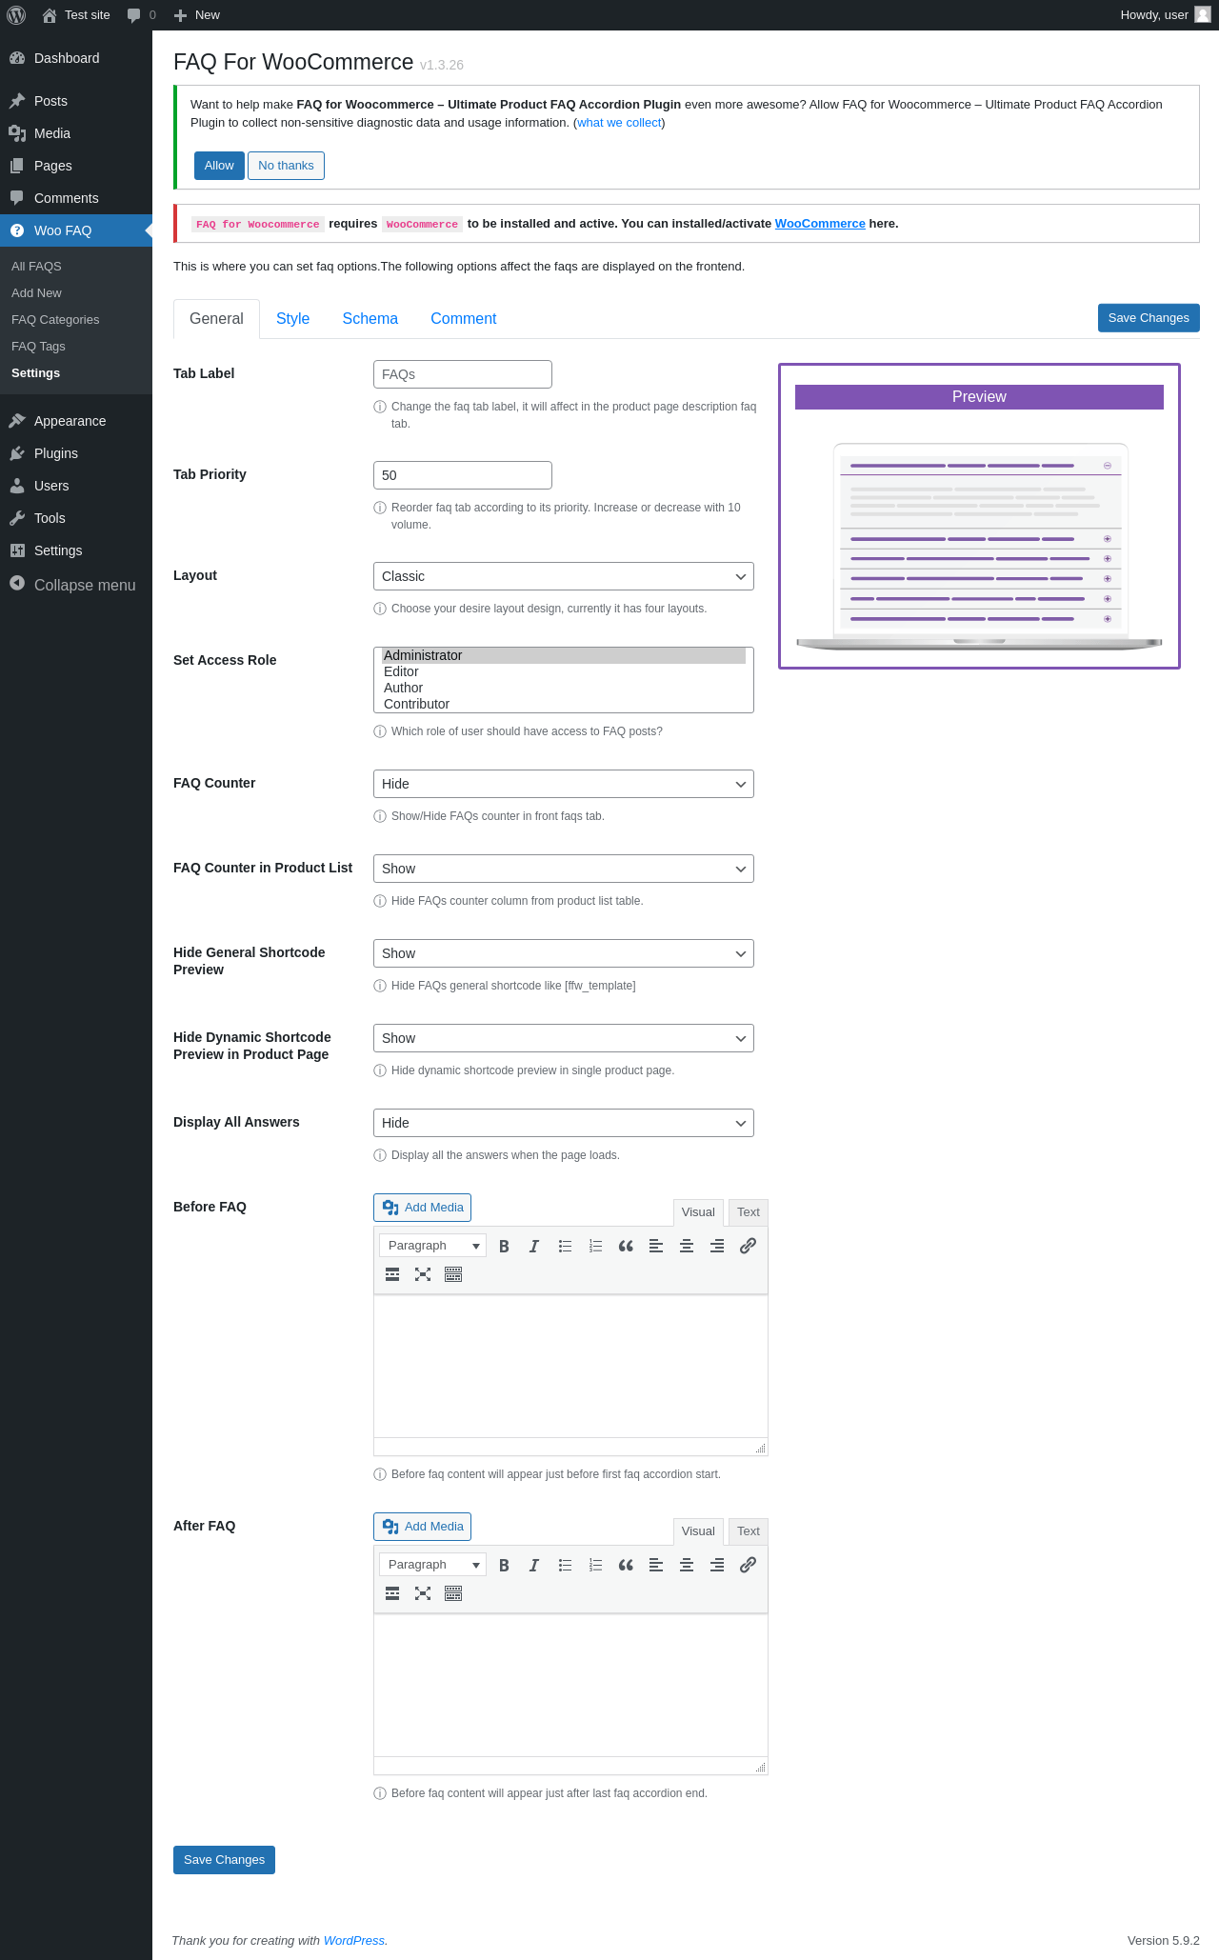Open the FAQ Counter dropdown
Viewport: 1219px width, 1960px height.
[564, 784]
